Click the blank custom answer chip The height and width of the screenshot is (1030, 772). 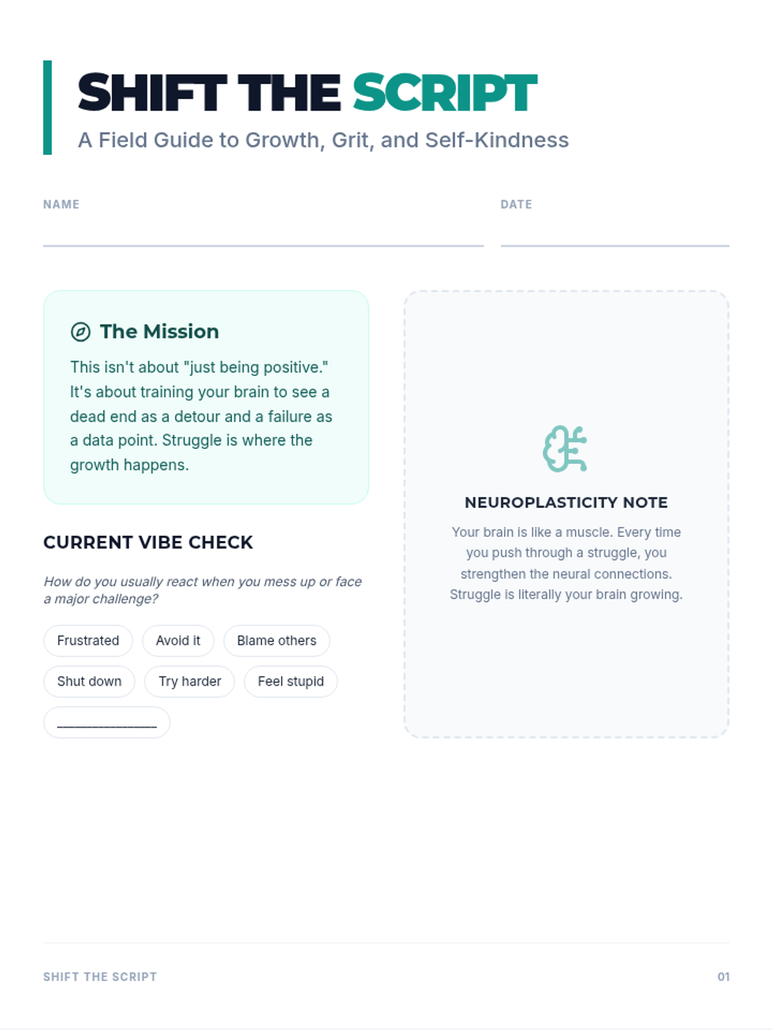click(x=107, y=722)
